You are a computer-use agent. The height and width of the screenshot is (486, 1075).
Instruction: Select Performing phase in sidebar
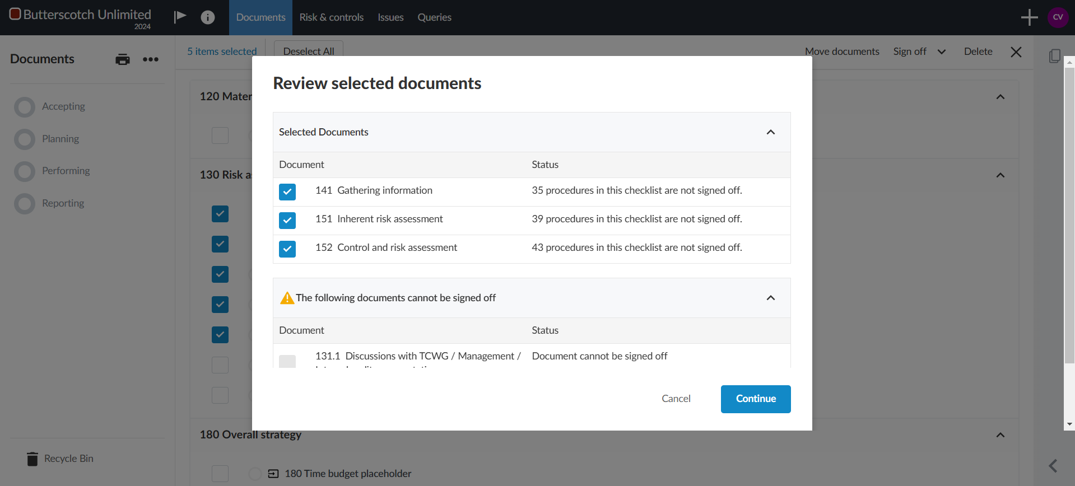[x=66, y=171]
